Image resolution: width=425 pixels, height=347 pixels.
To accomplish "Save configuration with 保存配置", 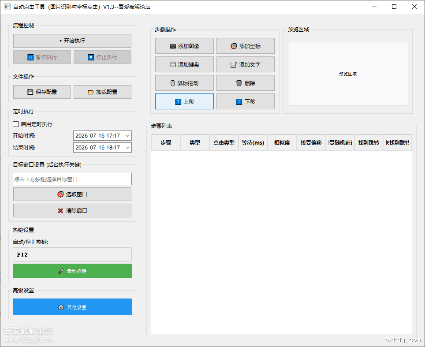I will tap(42, 92).
